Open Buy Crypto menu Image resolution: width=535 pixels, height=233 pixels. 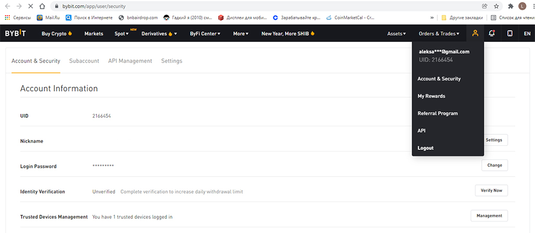pos(56,33)
